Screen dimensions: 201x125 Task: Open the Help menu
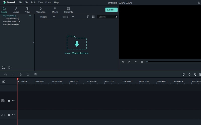[56, 3]
